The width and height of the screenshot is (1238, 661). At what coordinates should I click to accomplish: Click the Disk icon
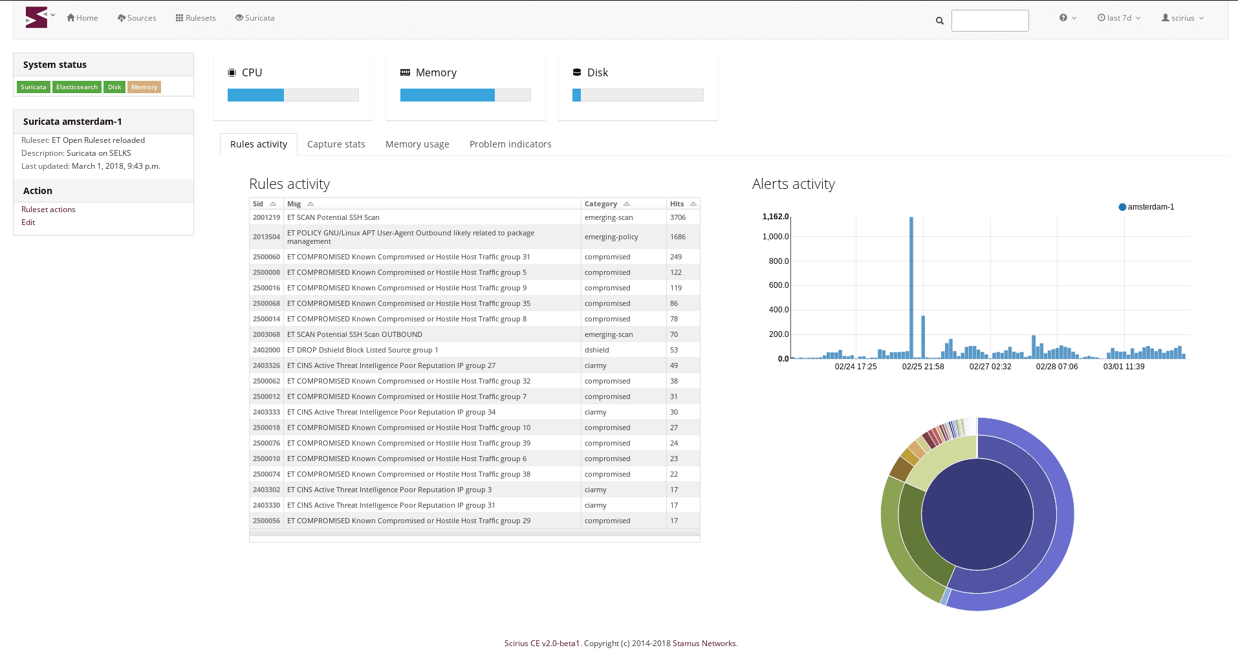point(577,72)
